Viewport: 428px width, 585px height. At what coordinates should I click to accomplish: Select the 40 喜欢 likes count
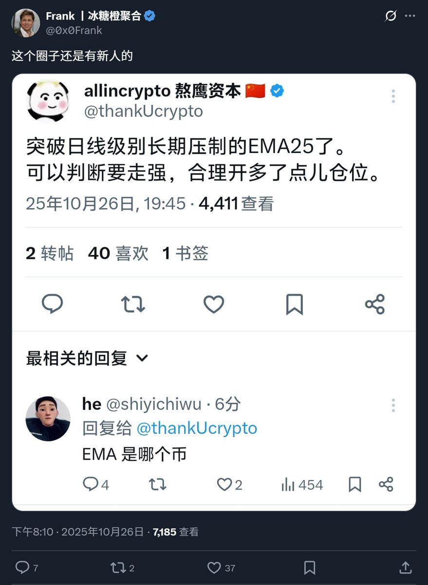pos(118,253)
